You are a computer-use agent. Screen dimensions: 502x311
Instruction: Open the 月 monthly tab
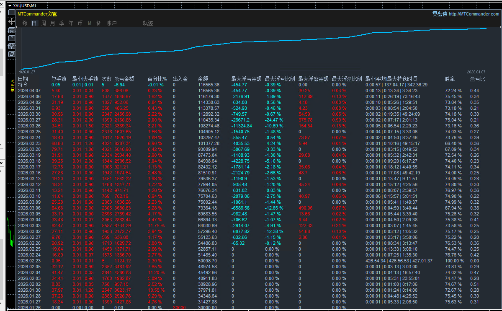click(x=52, y=23)
